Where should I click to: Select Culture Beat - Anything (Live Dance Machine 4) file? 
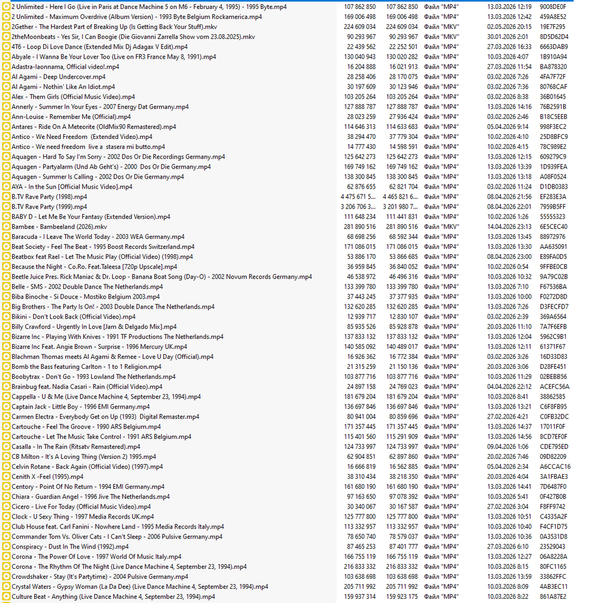pos(113,596)
